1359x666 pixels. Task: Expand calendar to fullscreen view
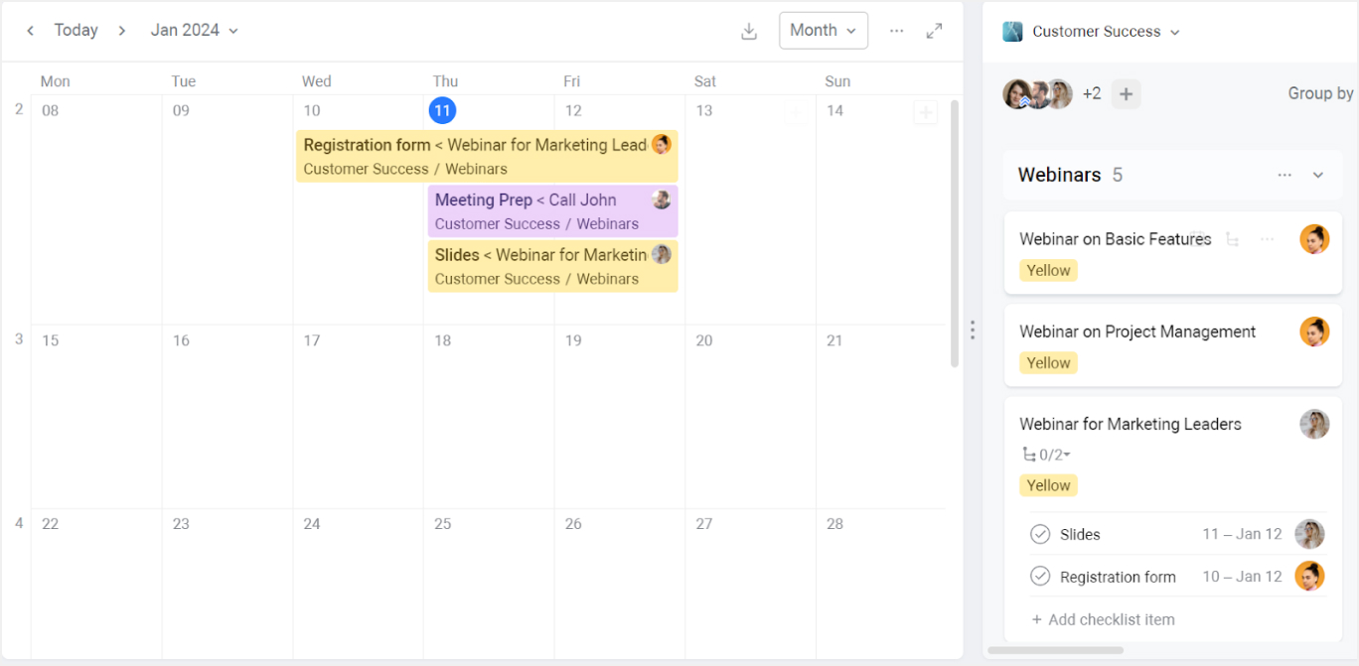coord(934,31)
